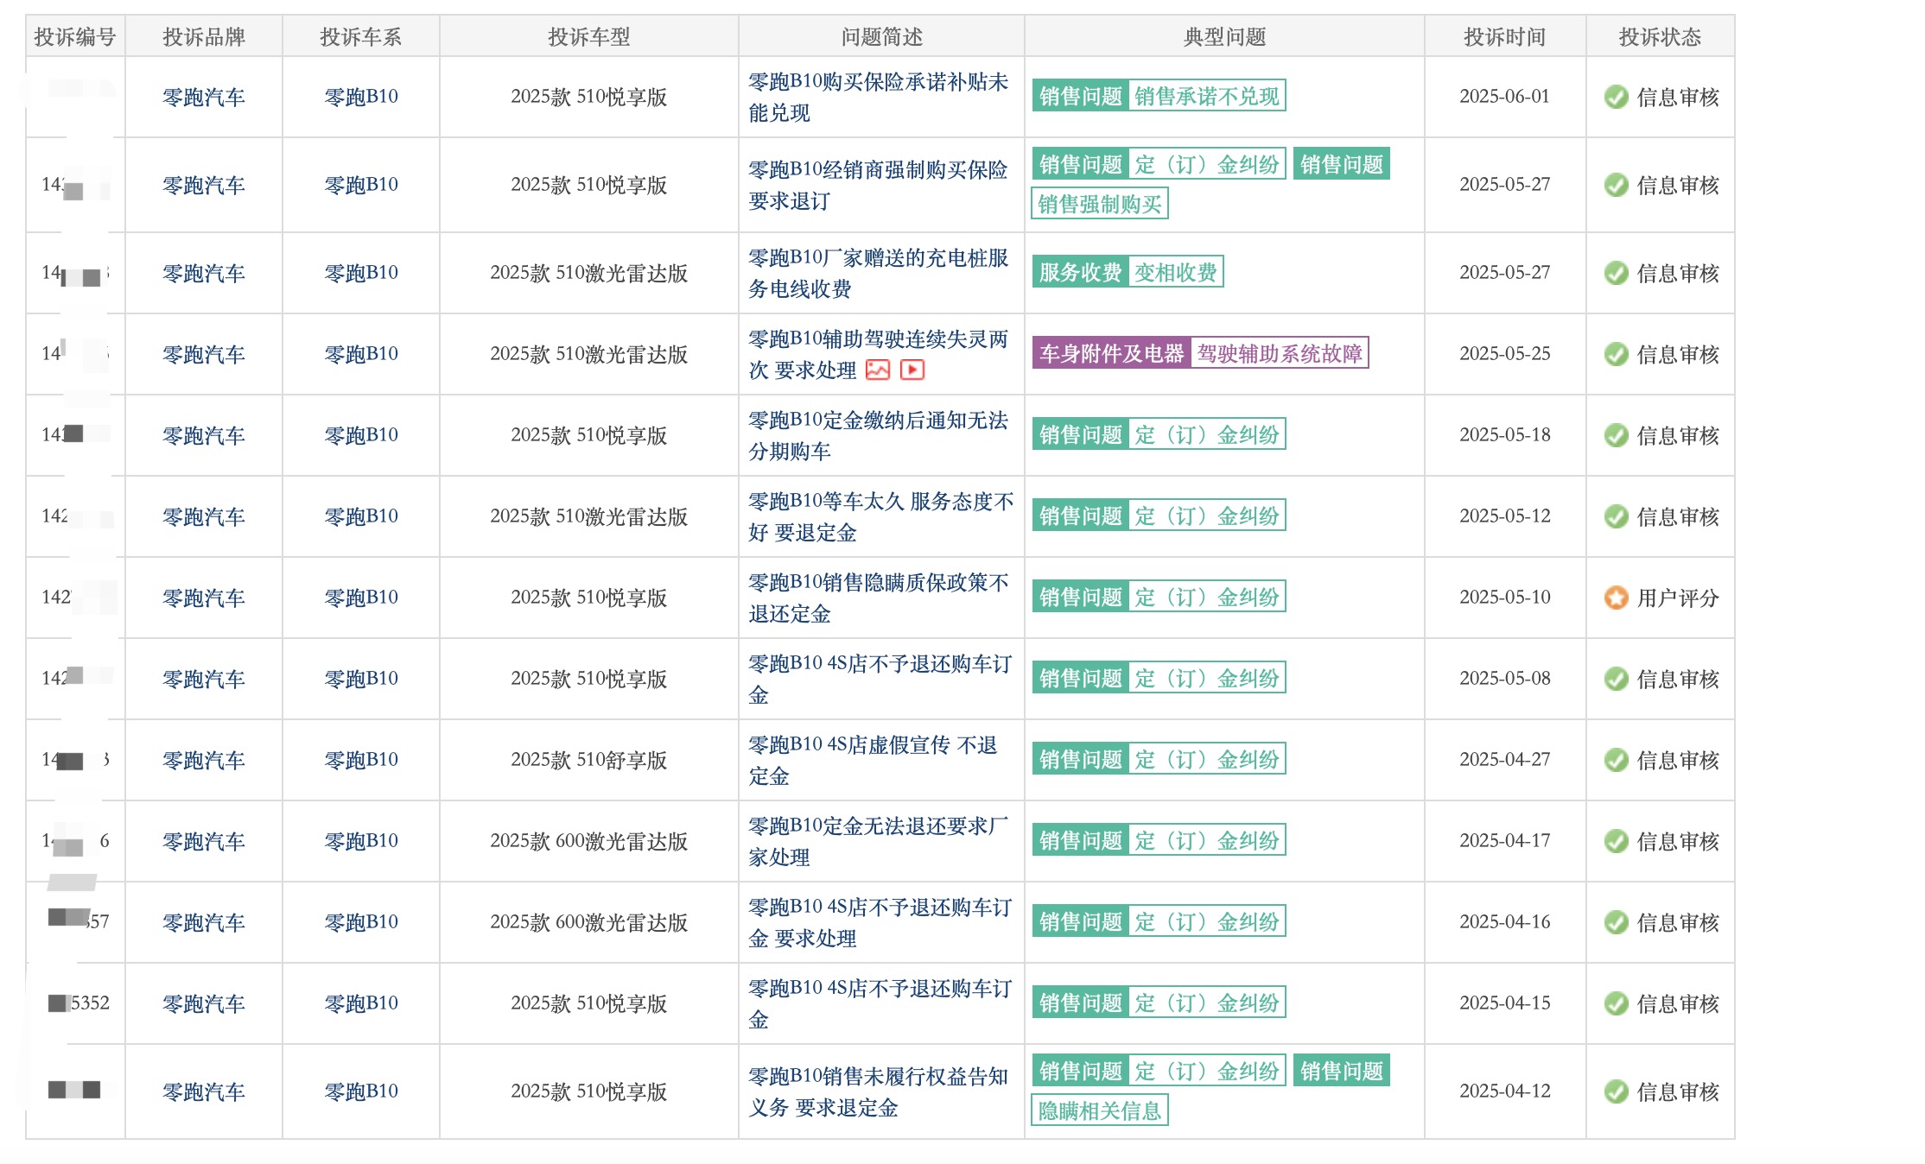Open complaint 零跑B10定金无法退还要求厂家处理
This screenshot has width=1925, height=1164.
[x=878, y=841]
